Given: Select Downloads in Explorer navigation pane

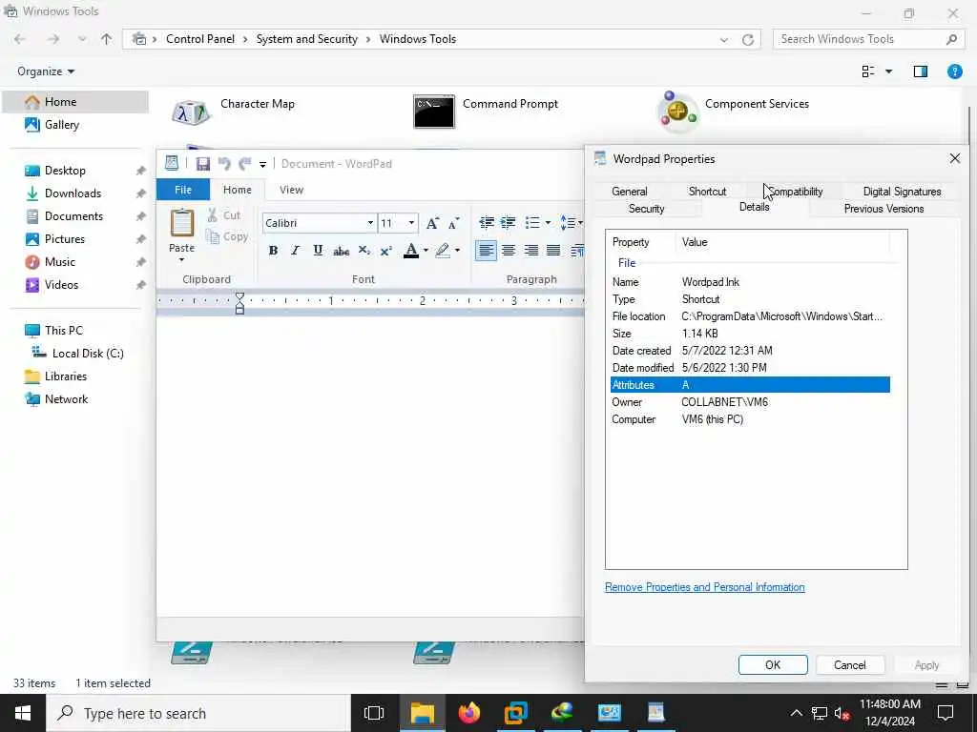Looking at the screenshot, I should pyautogui.click(x=73, y=193).
